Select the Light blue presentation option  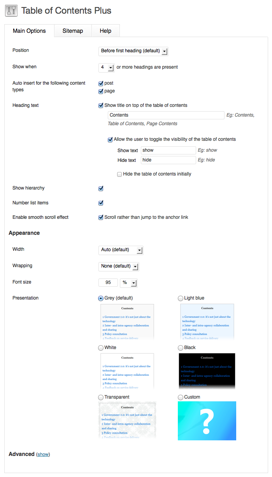181,298
